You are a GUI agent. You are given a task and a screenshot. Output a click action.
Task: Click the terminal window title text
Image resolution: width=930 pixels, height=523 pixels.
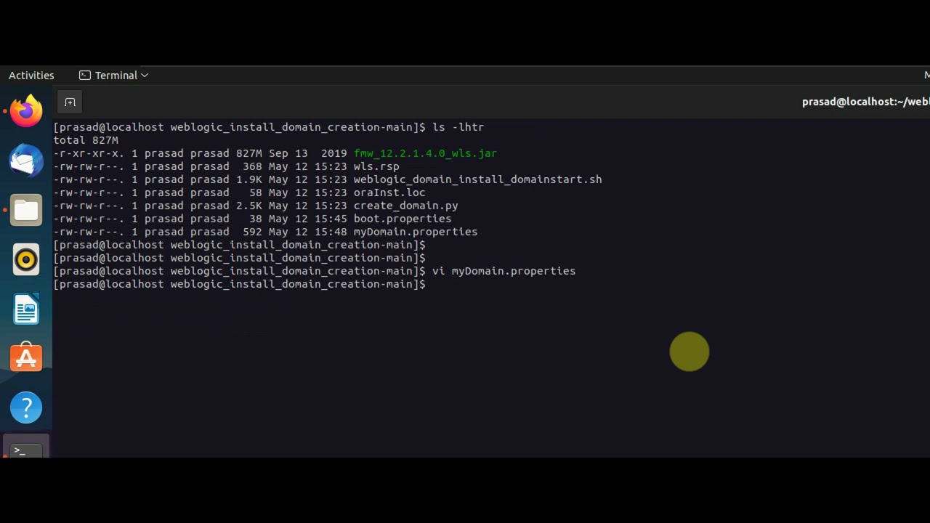pos(865,102)
